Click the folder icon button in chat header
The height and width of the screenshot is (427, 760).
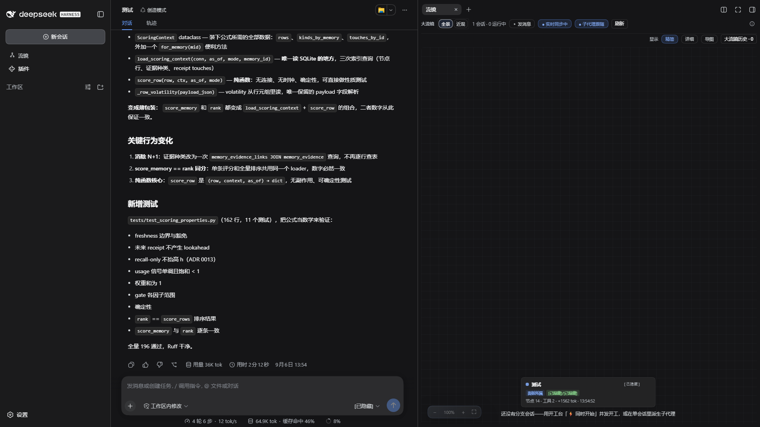pyautogui.click(x=381, y=10)
